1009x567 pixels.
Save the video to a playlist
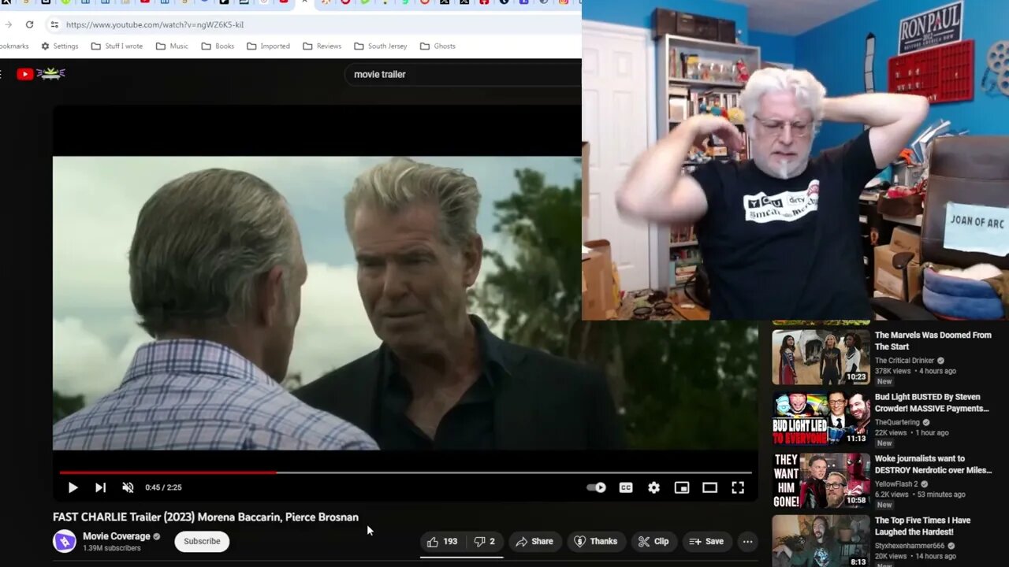pos(706,541)
